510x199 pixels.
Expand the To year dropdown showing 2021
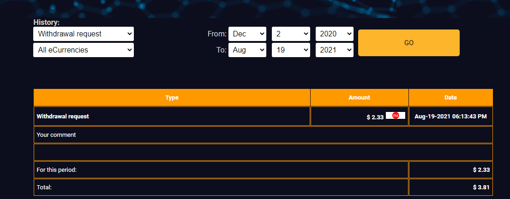tap(334, 50)
